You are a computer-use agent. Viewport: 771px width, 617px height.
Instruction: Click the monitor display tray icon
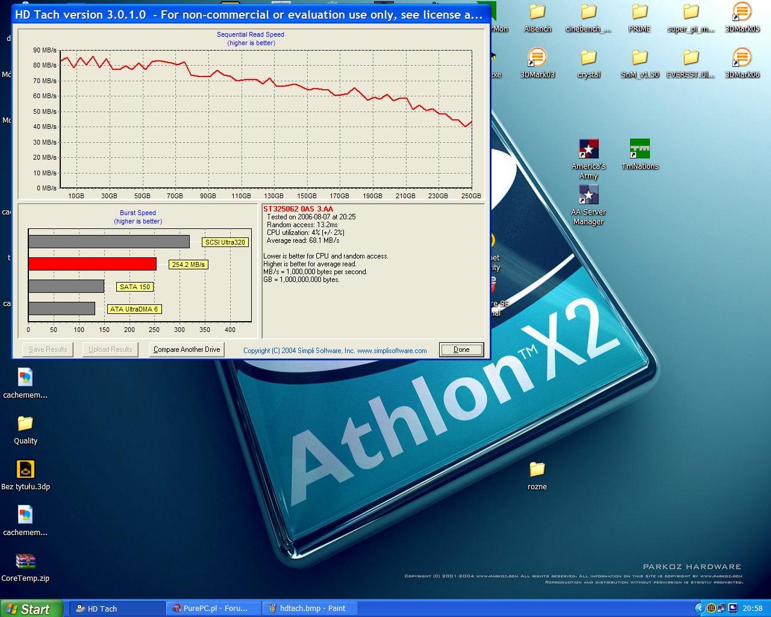point(733,608)
